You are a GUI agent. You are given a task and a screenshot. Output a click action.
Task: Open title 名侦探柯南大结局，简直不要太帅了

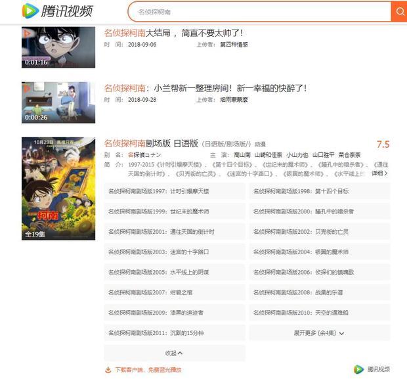[173, 33]
